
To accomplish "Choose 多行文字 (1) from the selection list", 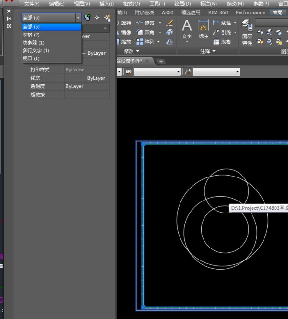I will tap(36, 50).
